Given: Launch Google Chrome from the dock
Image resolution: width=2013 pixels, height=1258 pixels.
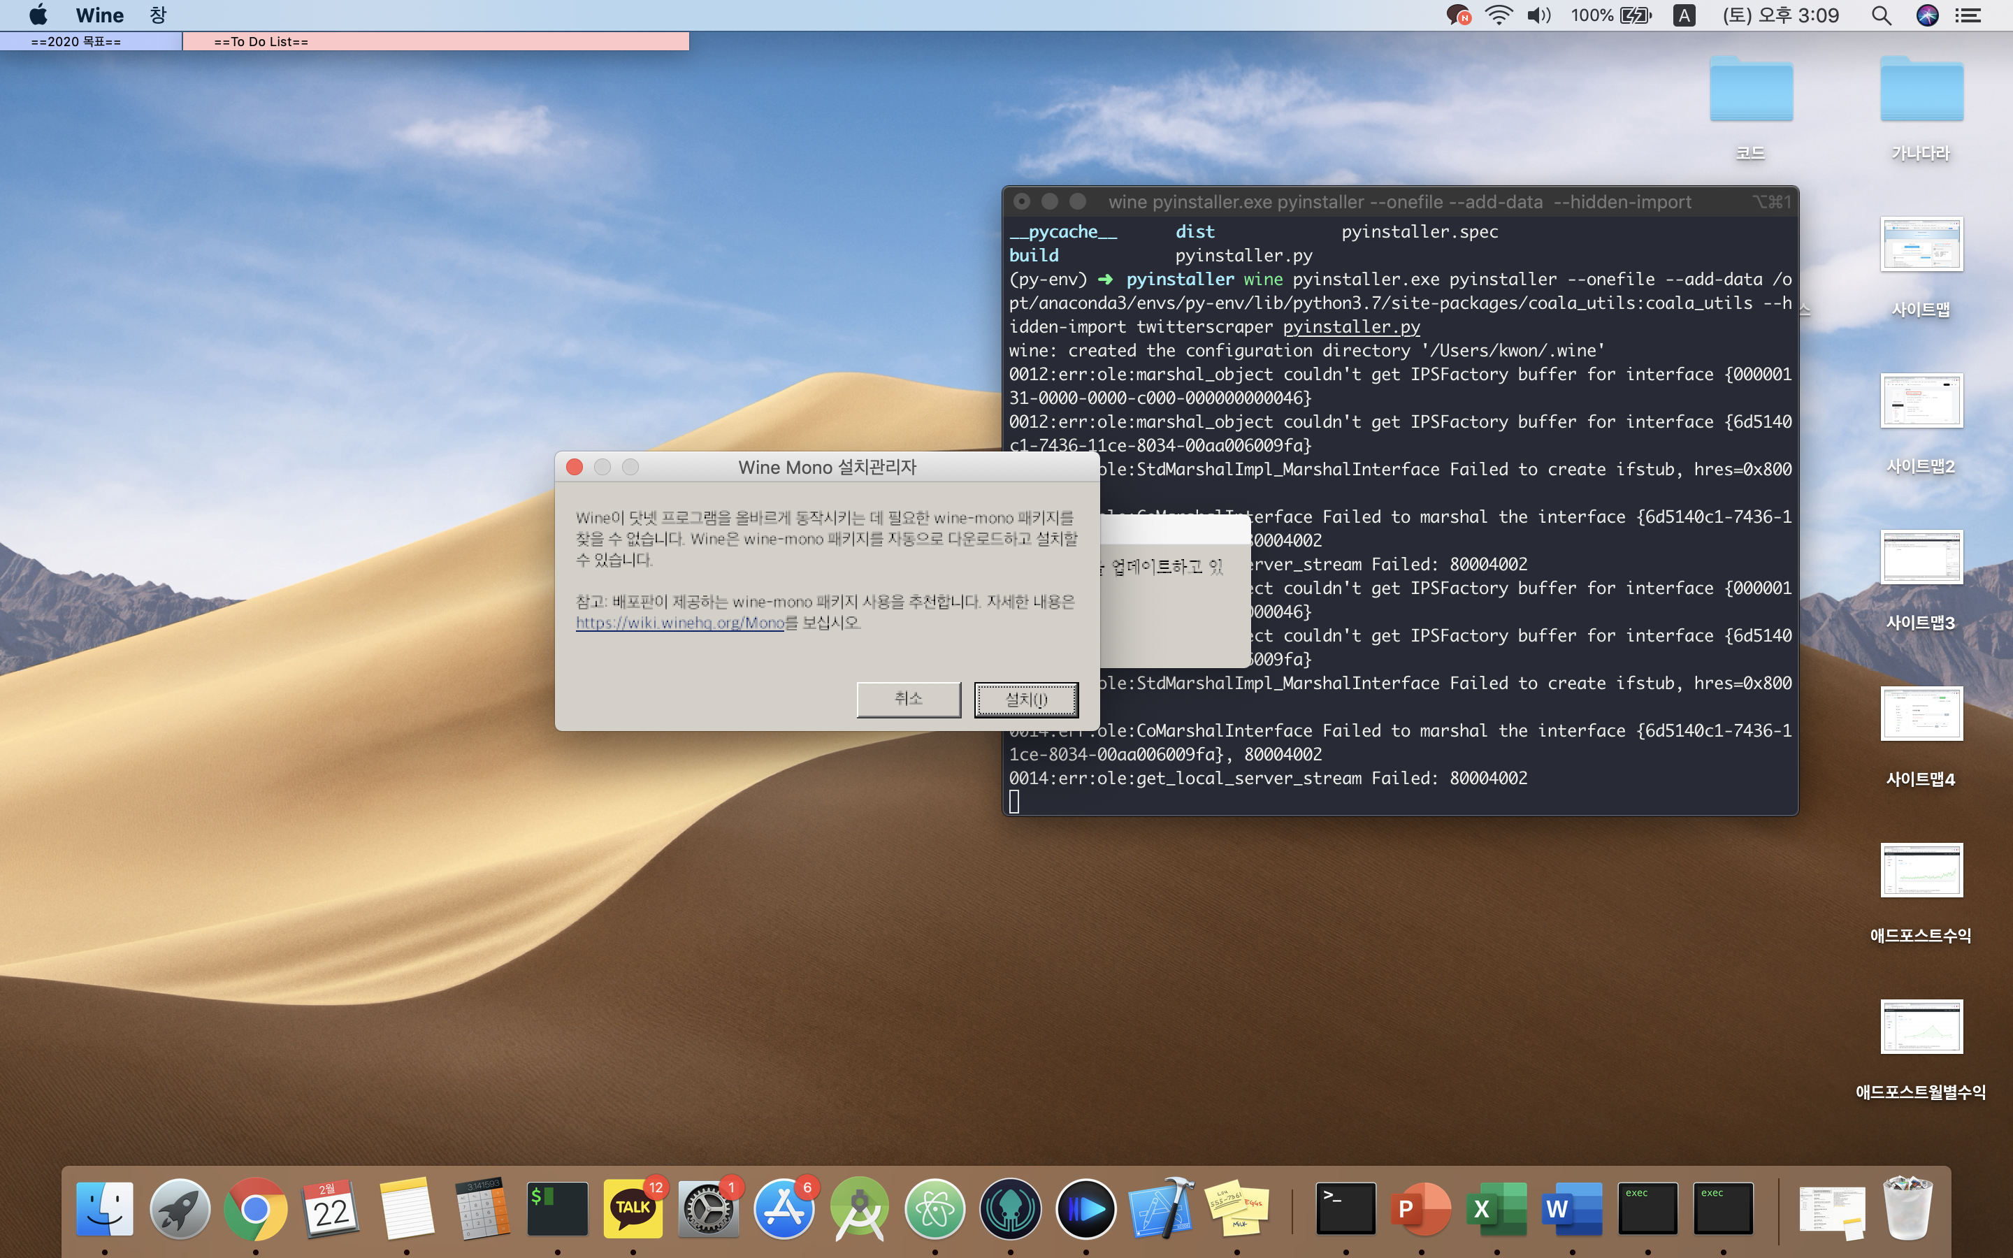Looking at the screenshot, I should pyautogui.click(x=255, y=1208).
